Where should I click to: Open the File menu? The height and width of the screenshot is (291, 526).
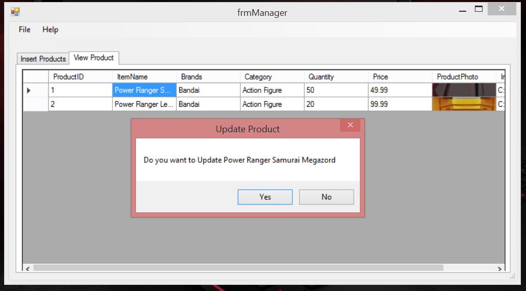click(x=25, y=30)
